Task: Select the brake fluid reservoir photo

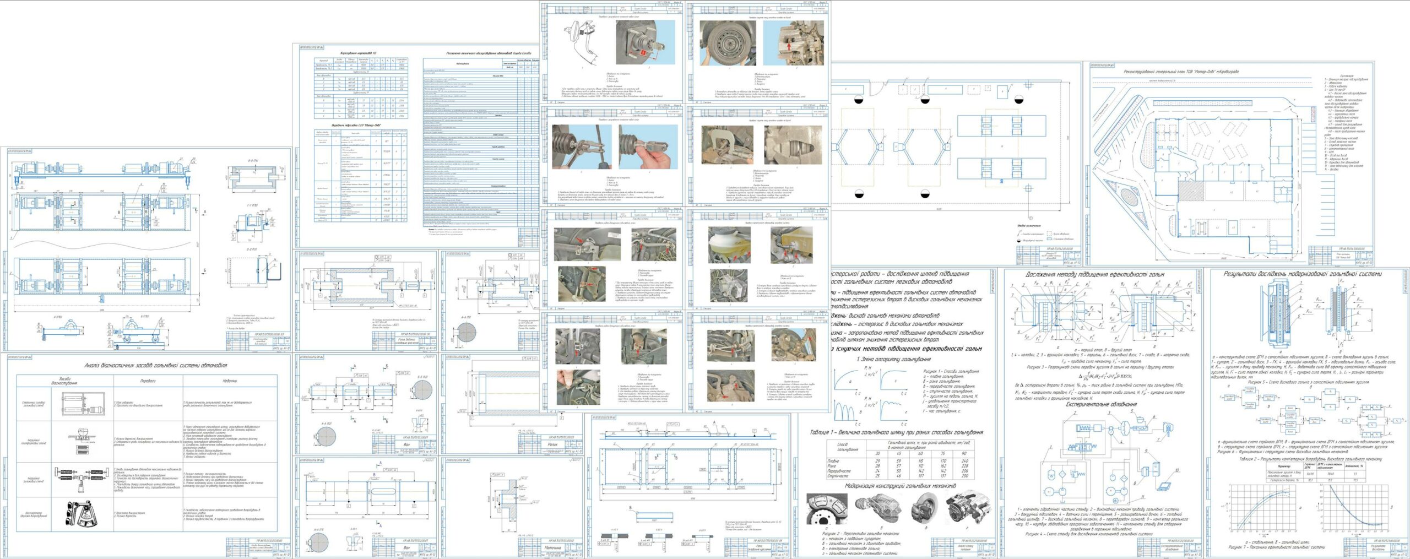Action: click(x=729, y=245)
